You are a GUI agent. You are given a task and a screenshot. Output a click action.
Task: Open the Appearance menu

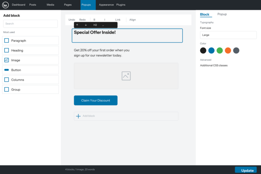tap(106, 5)
